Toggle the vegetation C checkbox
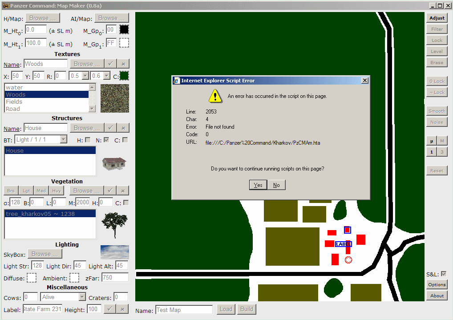 click(126, 203)
